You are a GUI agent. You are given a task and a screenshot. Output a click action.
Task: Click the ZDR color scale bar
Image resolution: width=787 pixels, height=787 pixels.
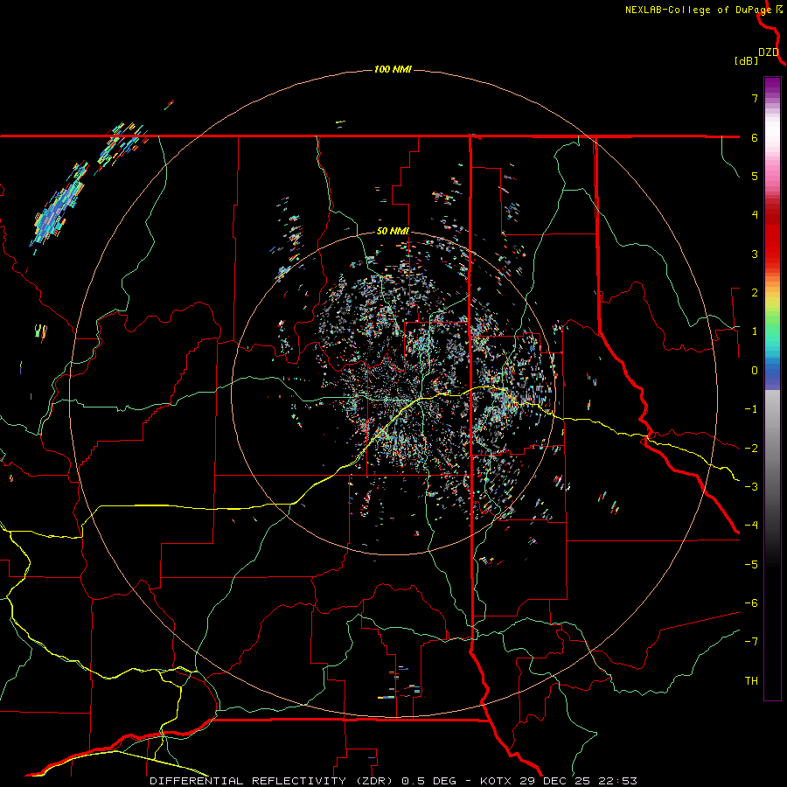(x=772, y=388)
